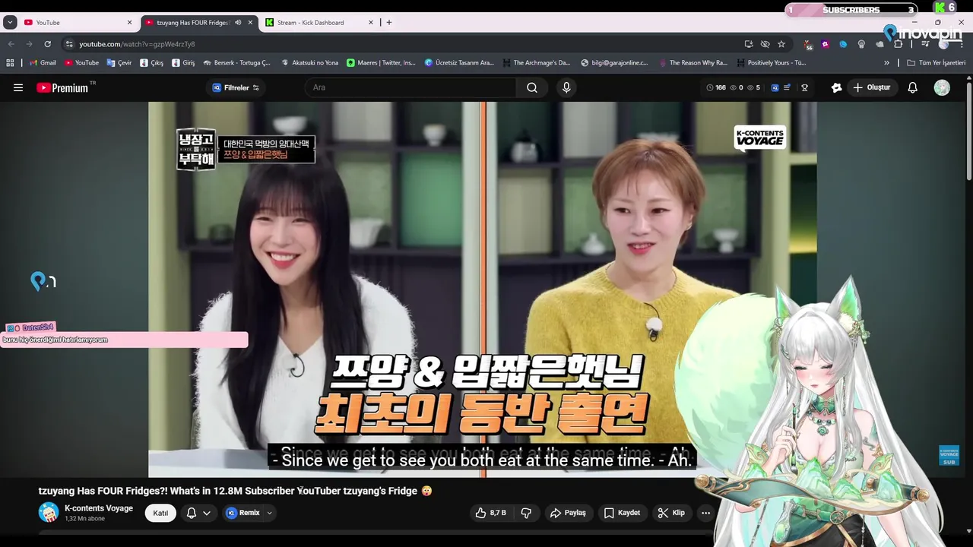
Task: Click the Paylaş share button
Action: [568, 513]
